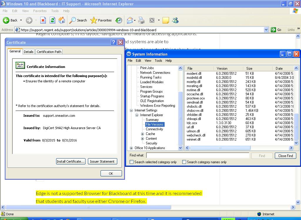Click inside the Find what text field

coord(198,155)
